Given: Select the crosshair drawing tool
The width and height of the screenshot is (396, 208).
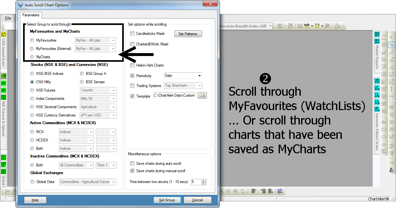Looking at the screenshot, I should [392, 37].
